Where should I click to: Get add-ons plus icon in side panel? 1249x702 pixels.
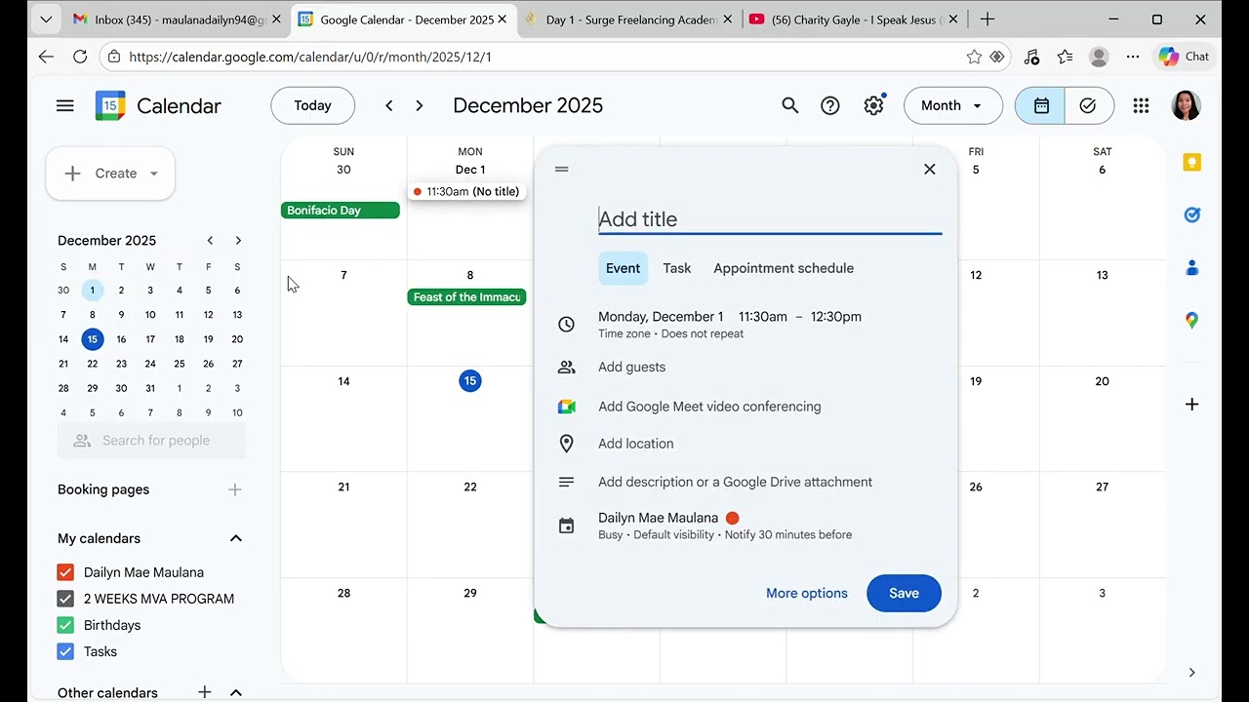coord(1191,404)
